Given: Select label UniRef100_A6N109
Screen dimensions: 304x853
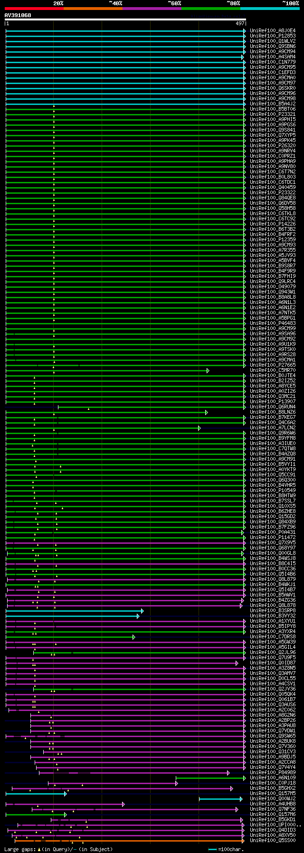Looking at the screenshot, I should (273, 778).
